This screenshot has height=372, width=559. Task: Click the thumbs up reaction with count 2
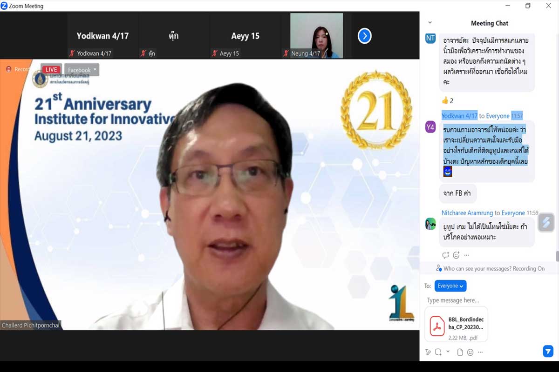pyautogui.click(x=447, y=100)
